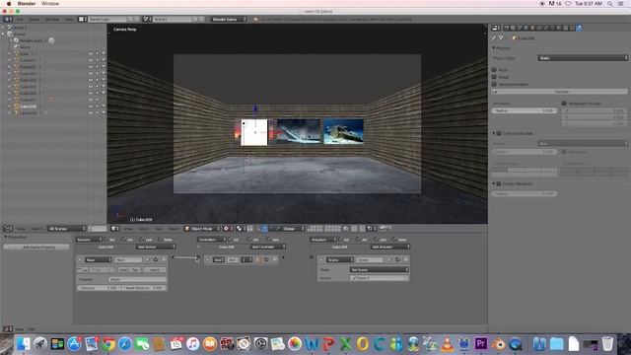Screen dimensions: 631x355
Task: Open the Add Controller dropdown
Action: tap(267, 247)
